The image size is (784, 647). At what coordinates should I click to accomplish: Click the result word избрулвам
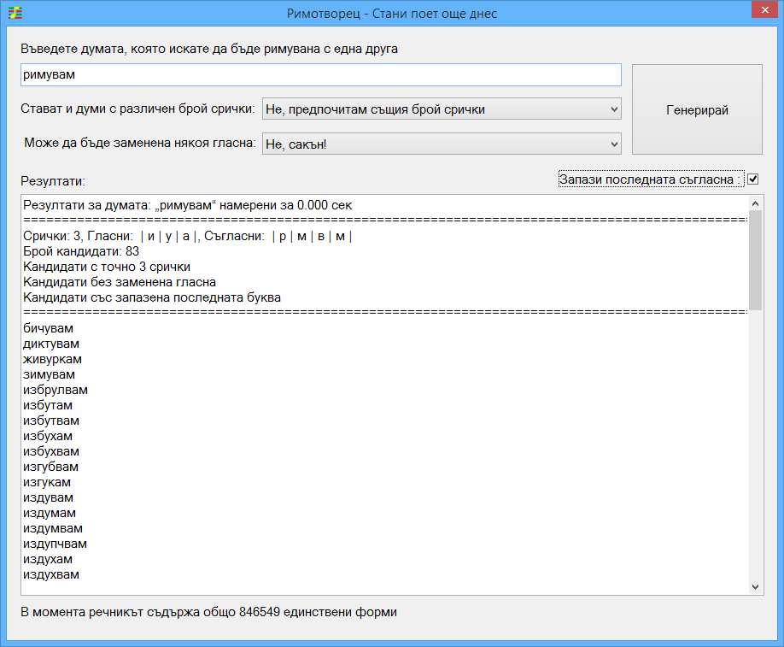click(x=56, y=390)
